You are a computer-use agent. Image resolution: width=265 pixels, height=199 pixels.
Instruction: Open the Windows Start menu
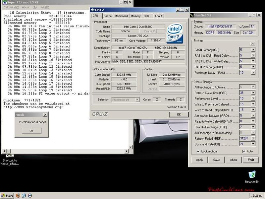tap(7, 196)
